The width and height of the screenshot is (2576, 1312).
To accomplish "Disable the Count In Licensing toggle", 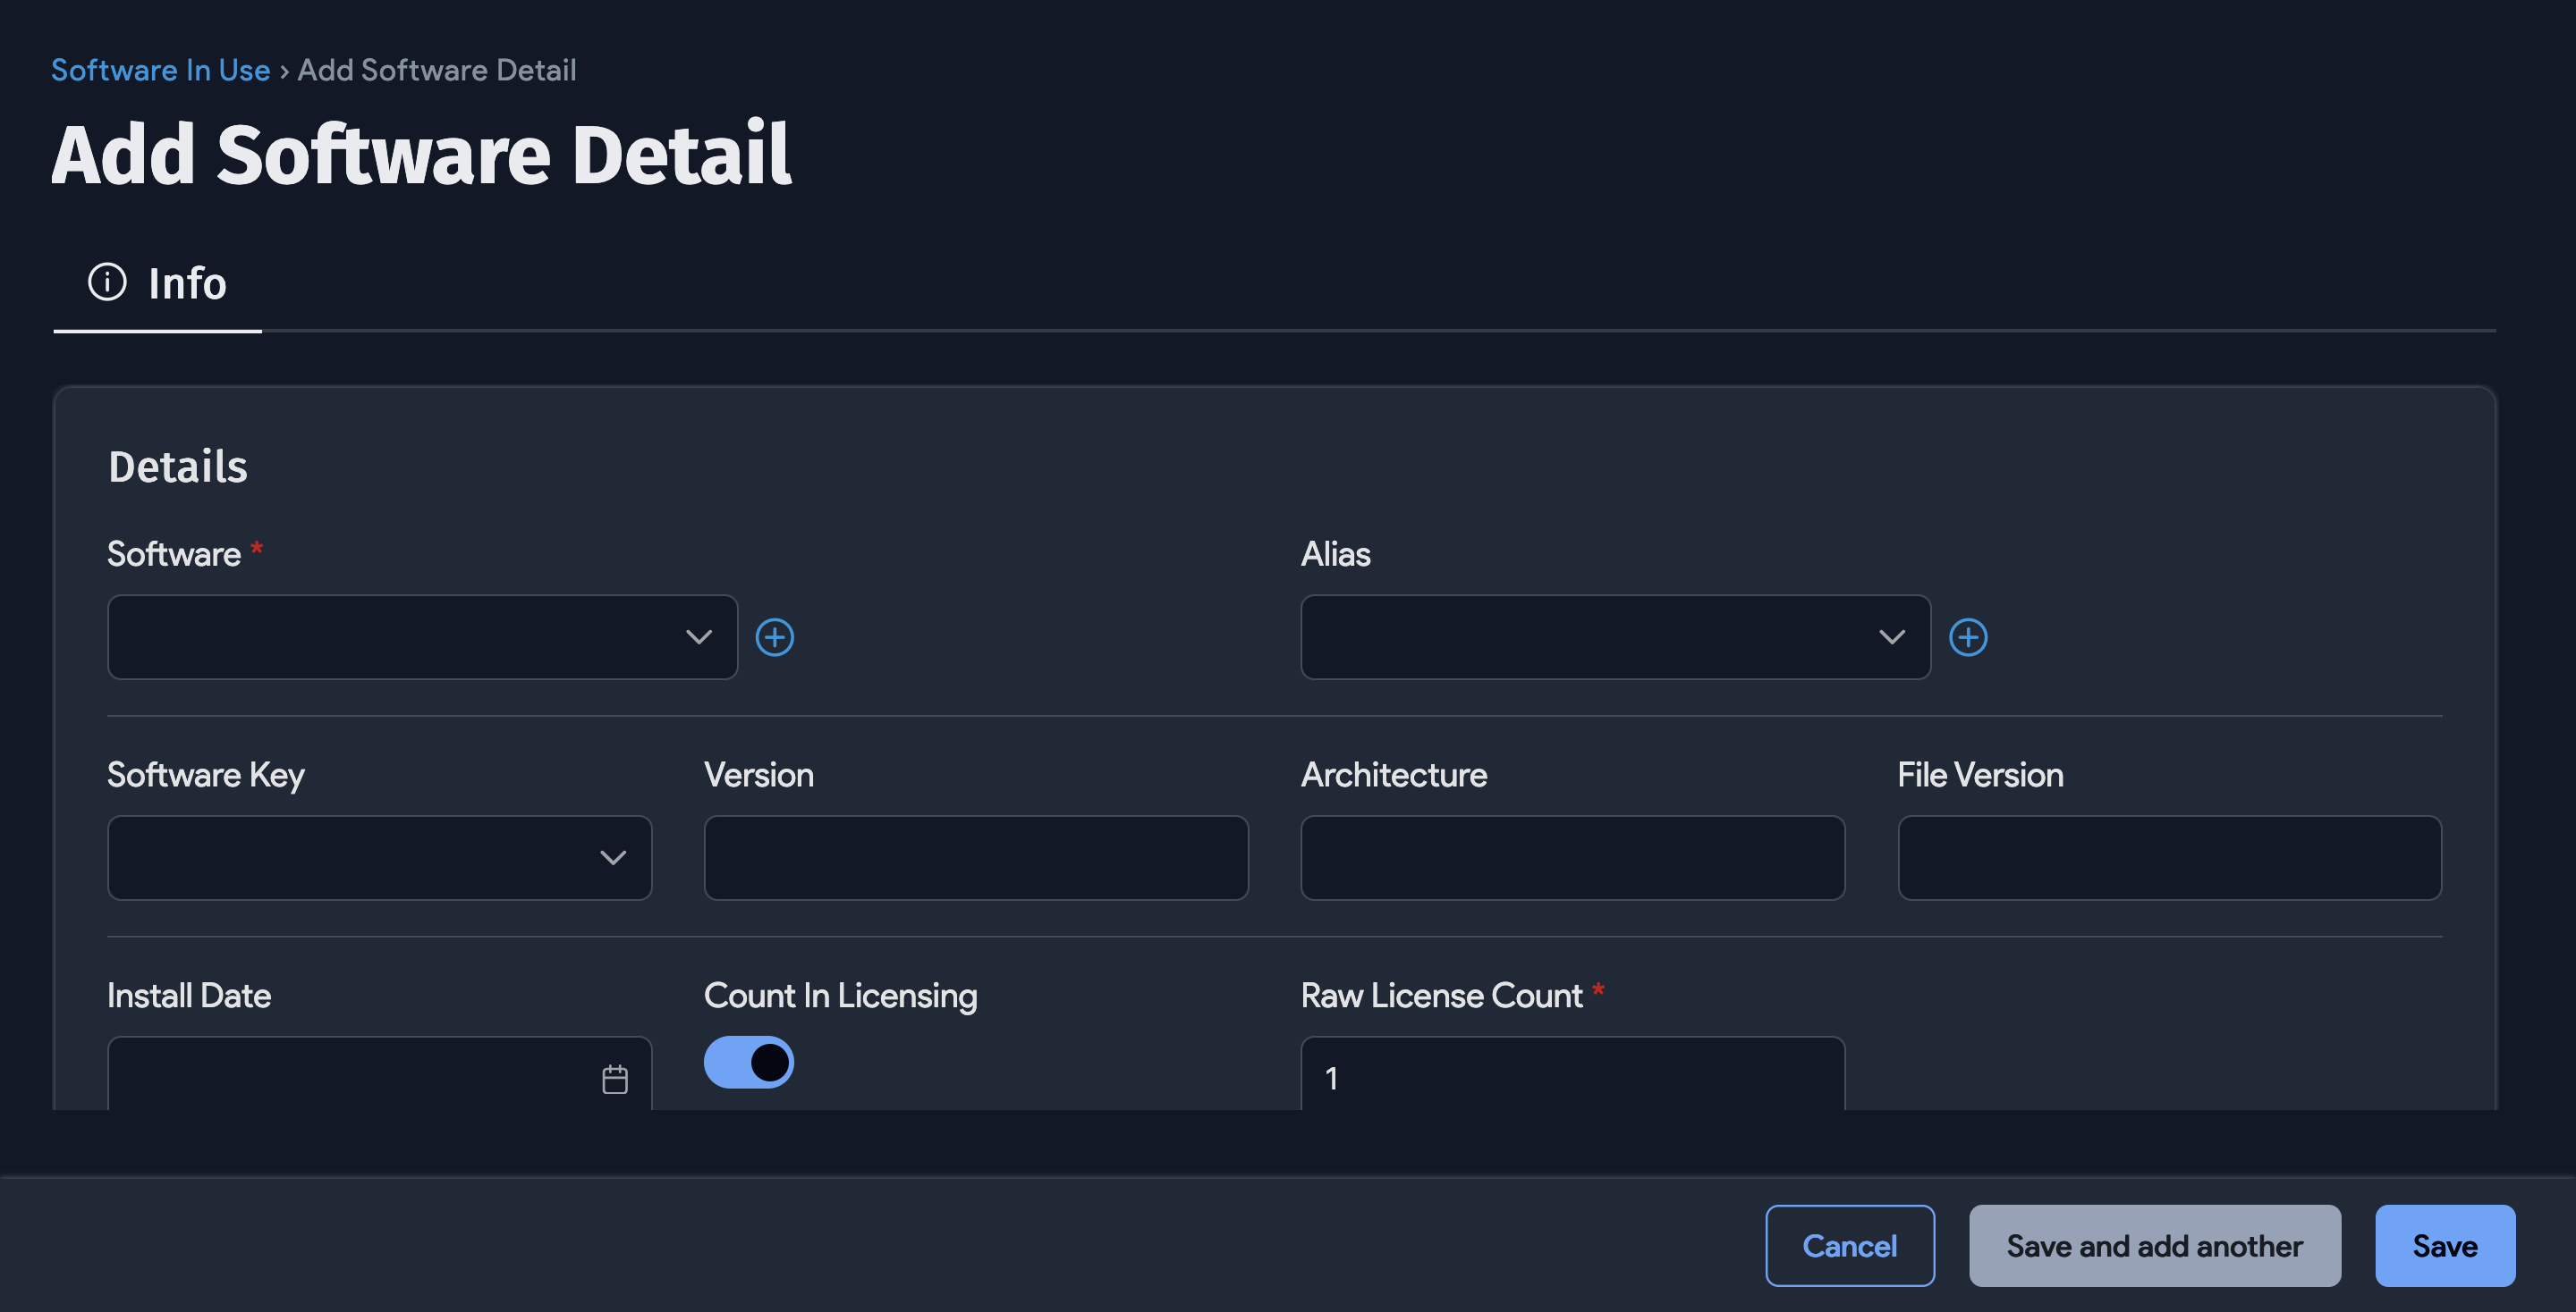I will 748,1062.
